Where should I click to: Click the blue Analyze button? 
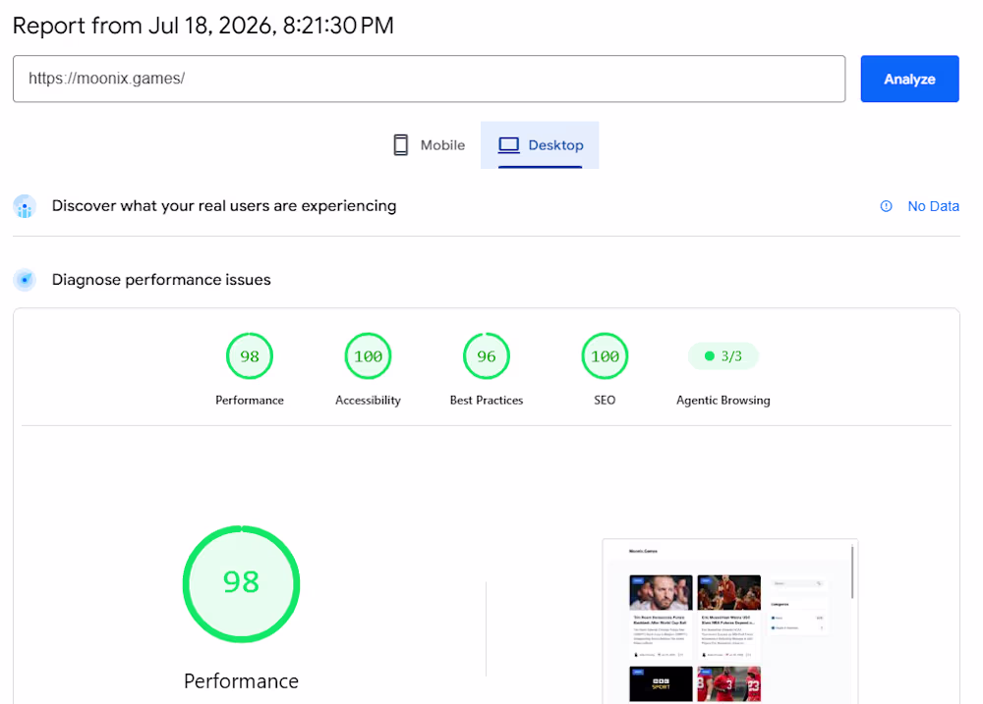click(x=909, y=79)
